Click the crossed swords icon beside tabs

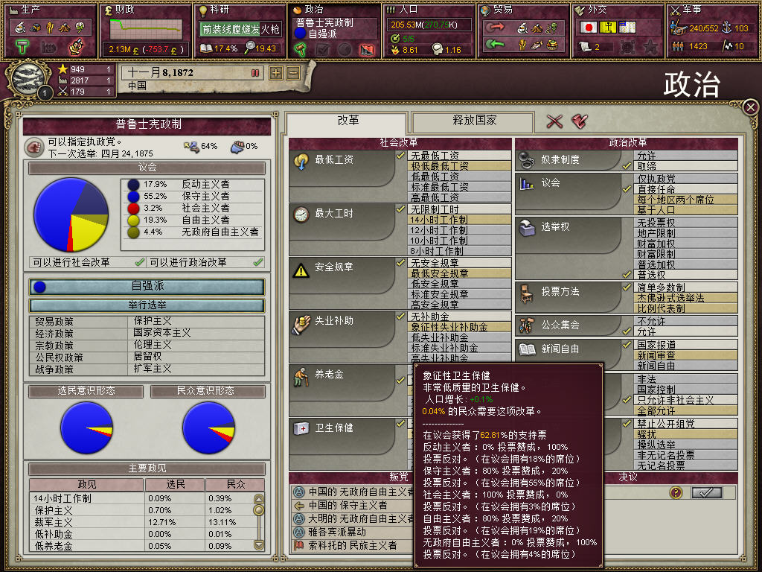[554, 121]
